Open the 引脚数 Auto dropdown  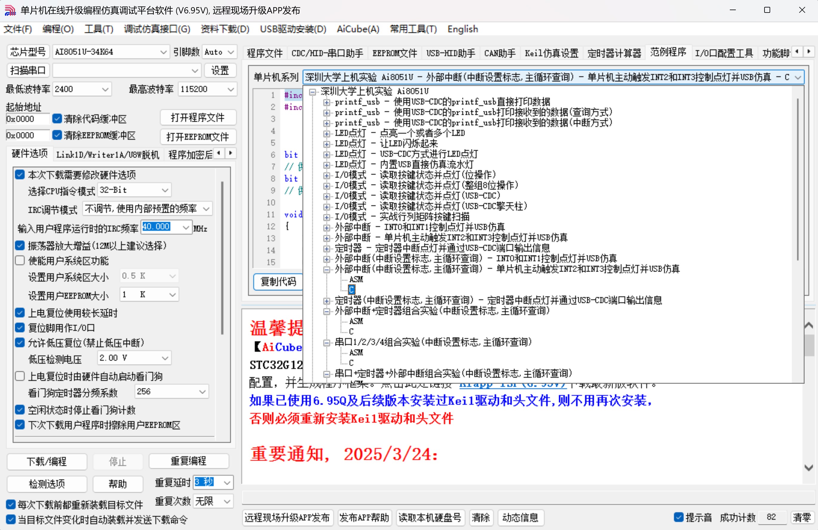(x=219, y=52)
